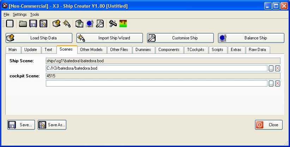Open a file with the toolbar folder icon
Viewport: 290px width, 147px height.
(x=23, y=24)
